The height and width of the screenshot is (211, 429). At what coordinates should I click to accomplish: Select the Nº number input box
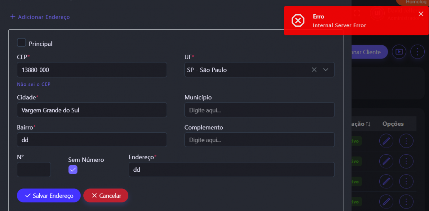pyautogui.click(x=34, y=170)
